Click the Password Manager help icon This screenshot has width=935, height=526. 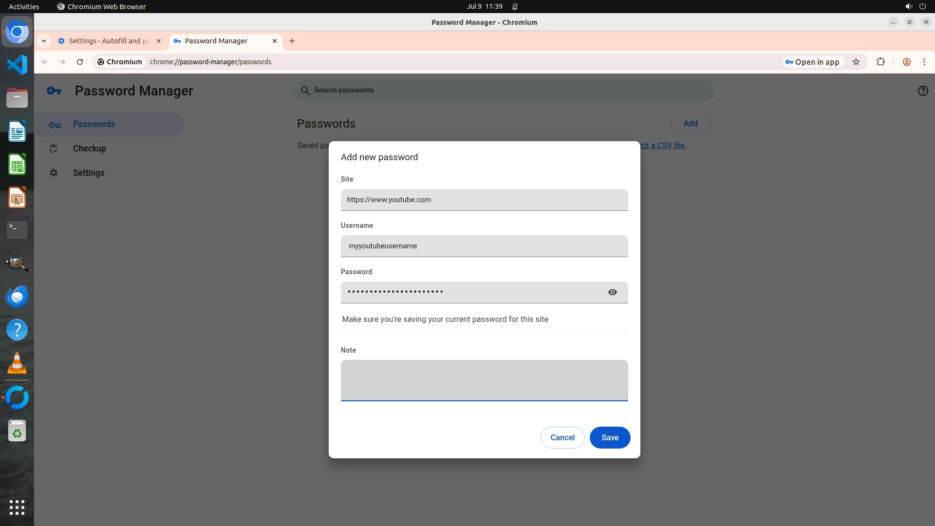(x=922, y=91)
